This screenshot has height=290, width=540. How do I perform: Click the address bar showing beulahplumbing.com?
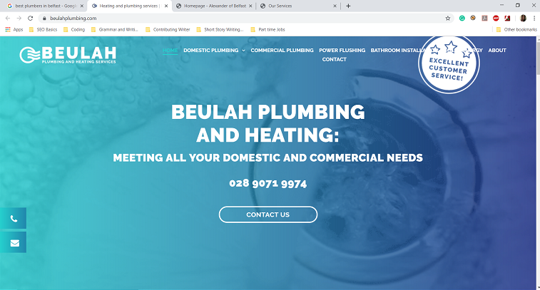(x=241, y=19)
